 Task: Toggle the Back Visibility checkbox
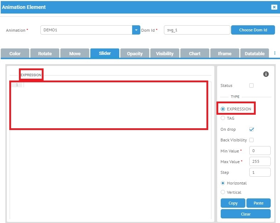(x=251, y=140)
